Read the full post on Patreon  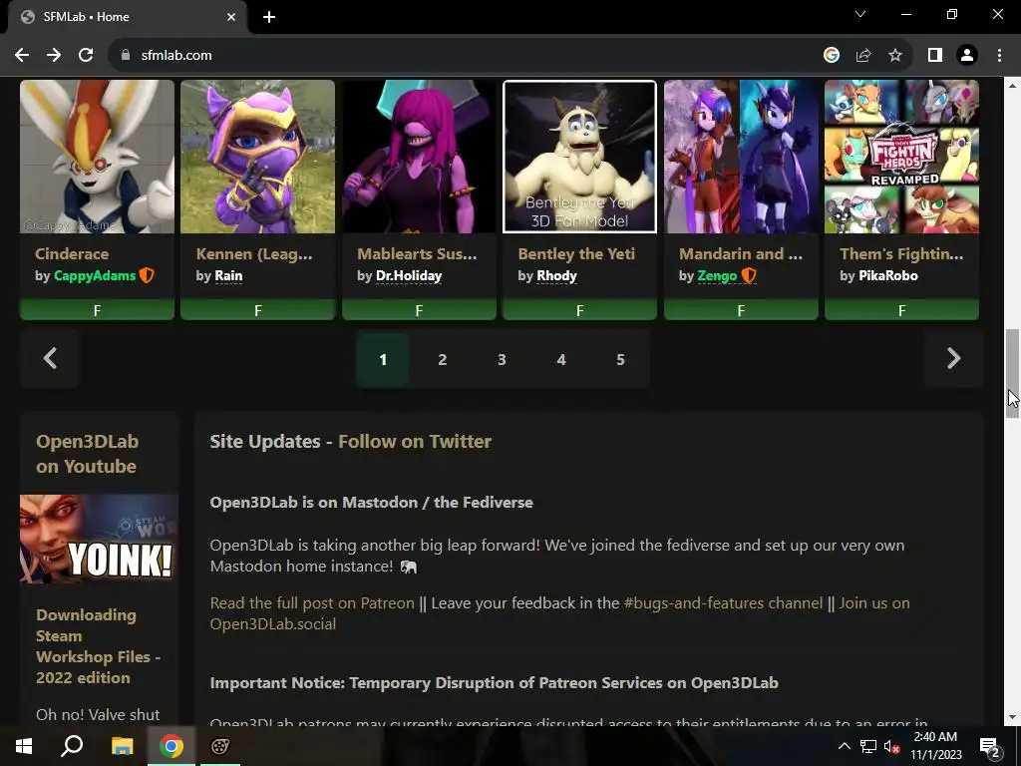click(x=312, y=603)
